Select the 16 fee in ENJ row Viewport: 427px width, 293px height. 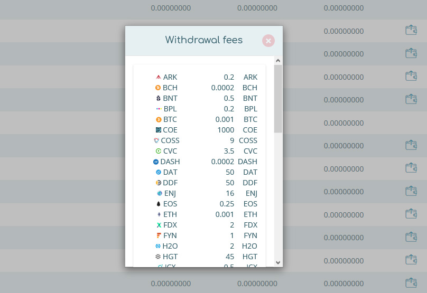tap(230, 193)
